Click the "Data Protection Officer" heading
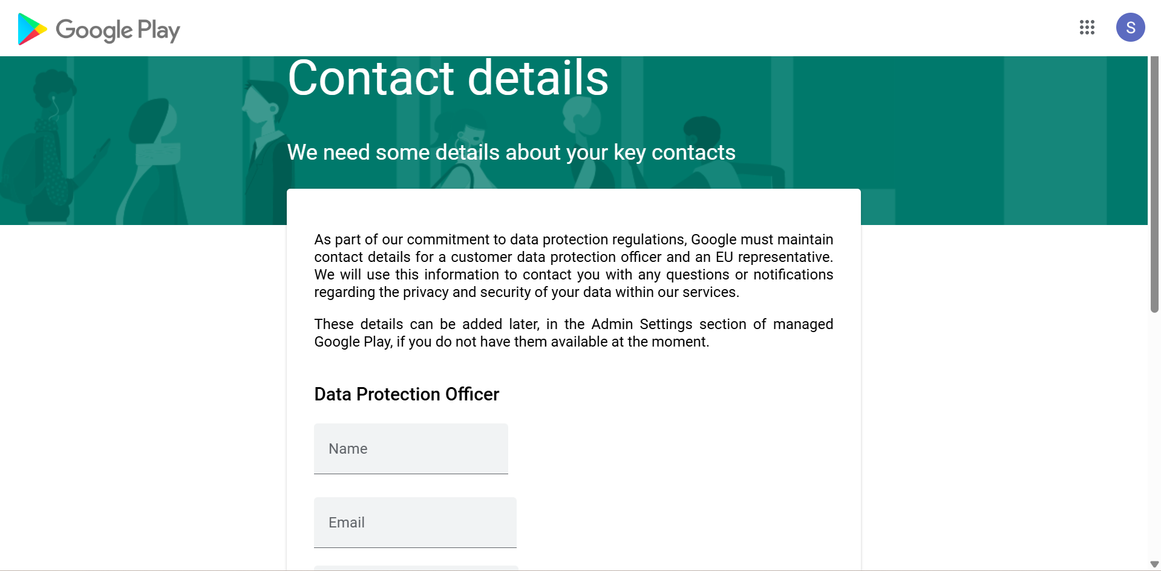The image size is (1161, 571). (x=407, y=394)
